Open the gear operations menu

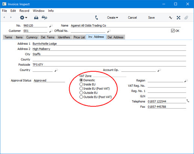[x=23, y=18]
